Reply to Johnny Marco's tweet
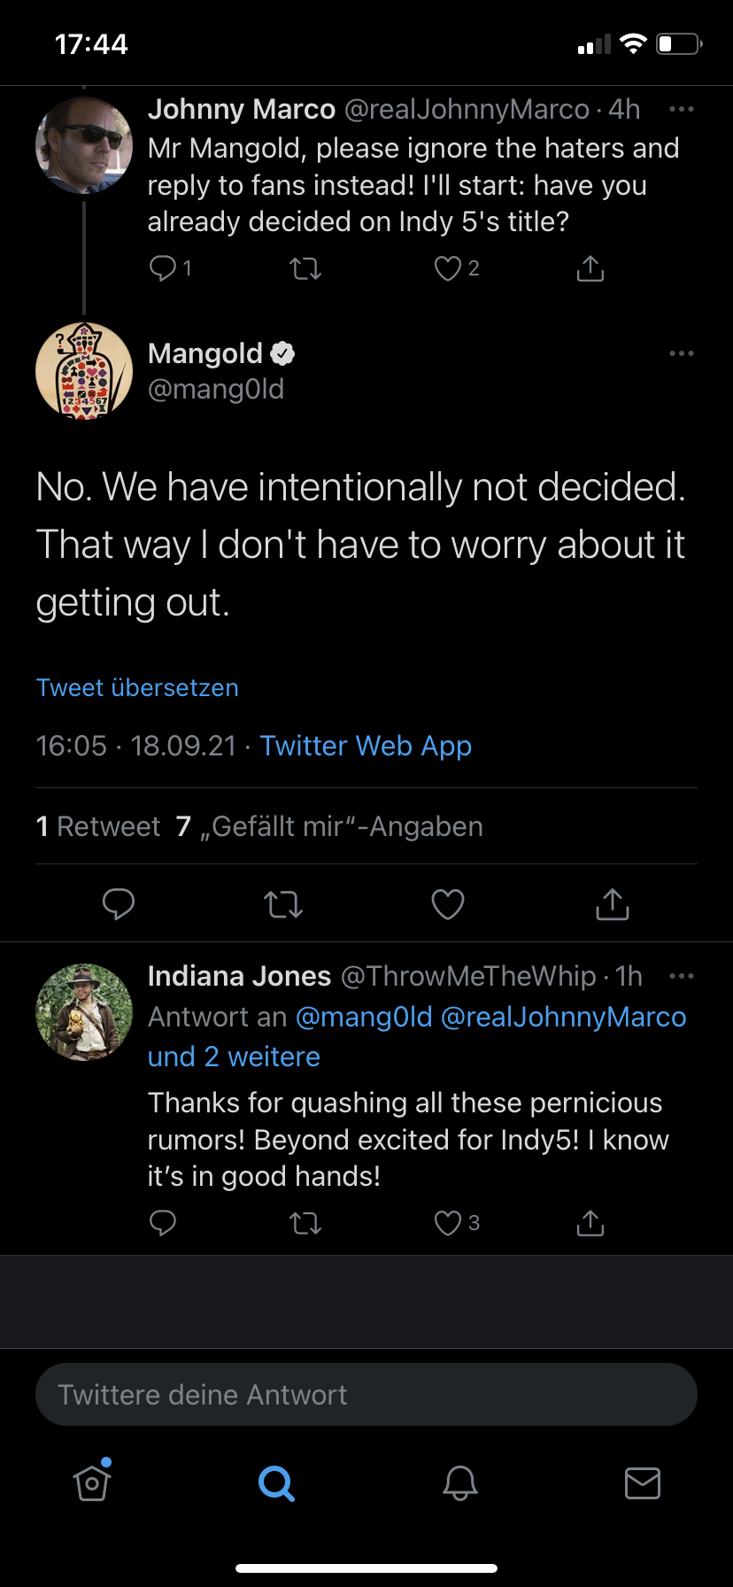The width and height of the screenshot is (733, 1587). pyautogui.click(x=164, y=268)
